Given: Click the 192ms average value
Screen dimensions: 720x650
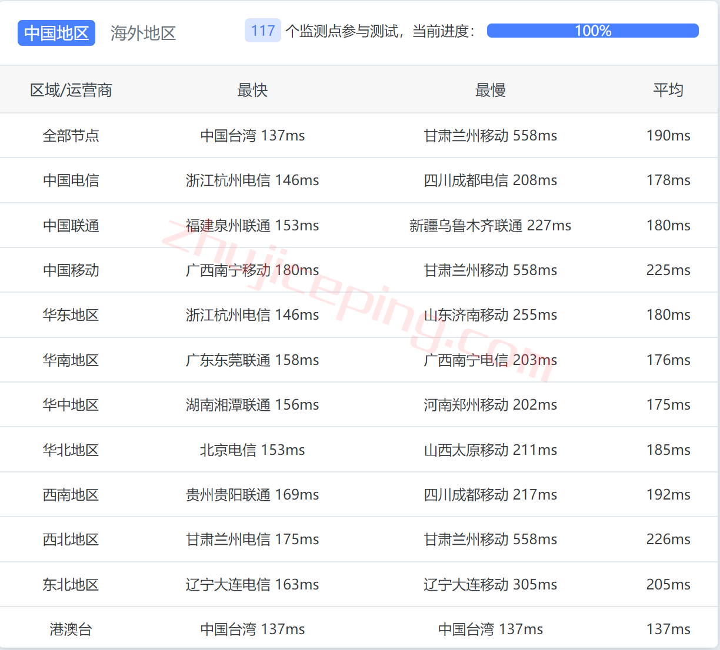Looking at the screenshot, I should (668, 495).
